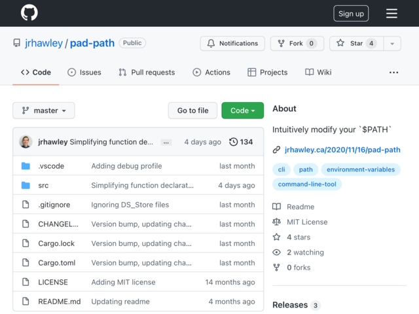This screenshot has height=314, width=419.
Task: Open the hamburger navigation menu
Action: (x=392, y=13)
